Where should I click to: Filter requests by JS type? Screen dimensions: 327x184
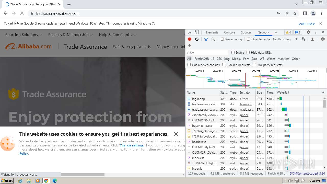coord(213,59)
